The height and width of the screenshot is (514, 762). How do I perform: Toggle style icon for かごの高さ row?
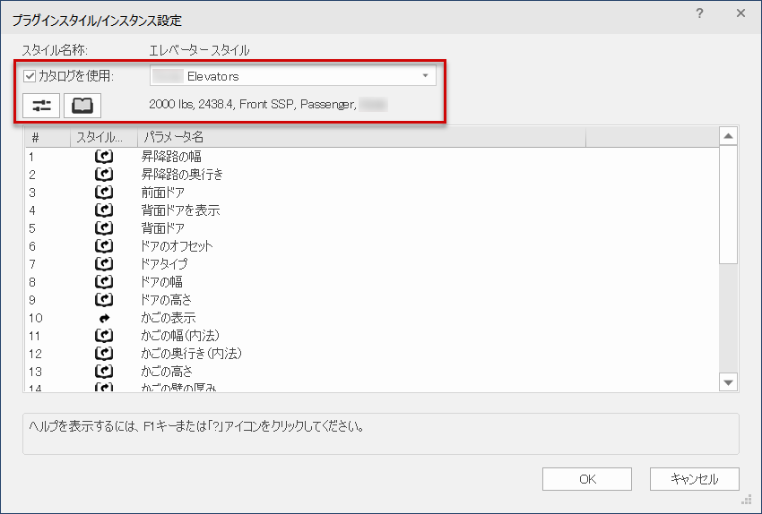104,372
